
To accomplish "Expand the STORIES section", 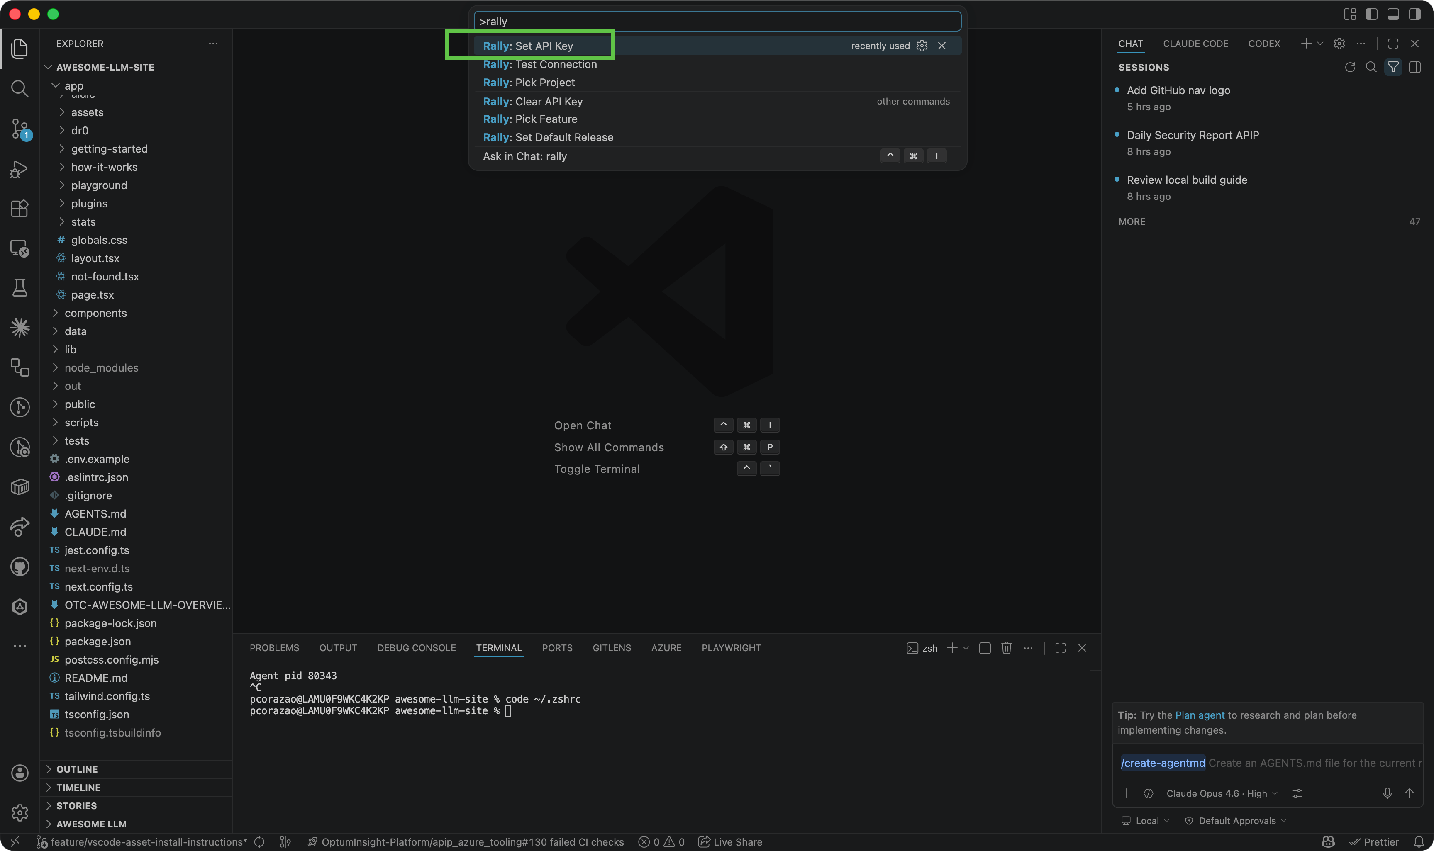I will coord(76,806).
